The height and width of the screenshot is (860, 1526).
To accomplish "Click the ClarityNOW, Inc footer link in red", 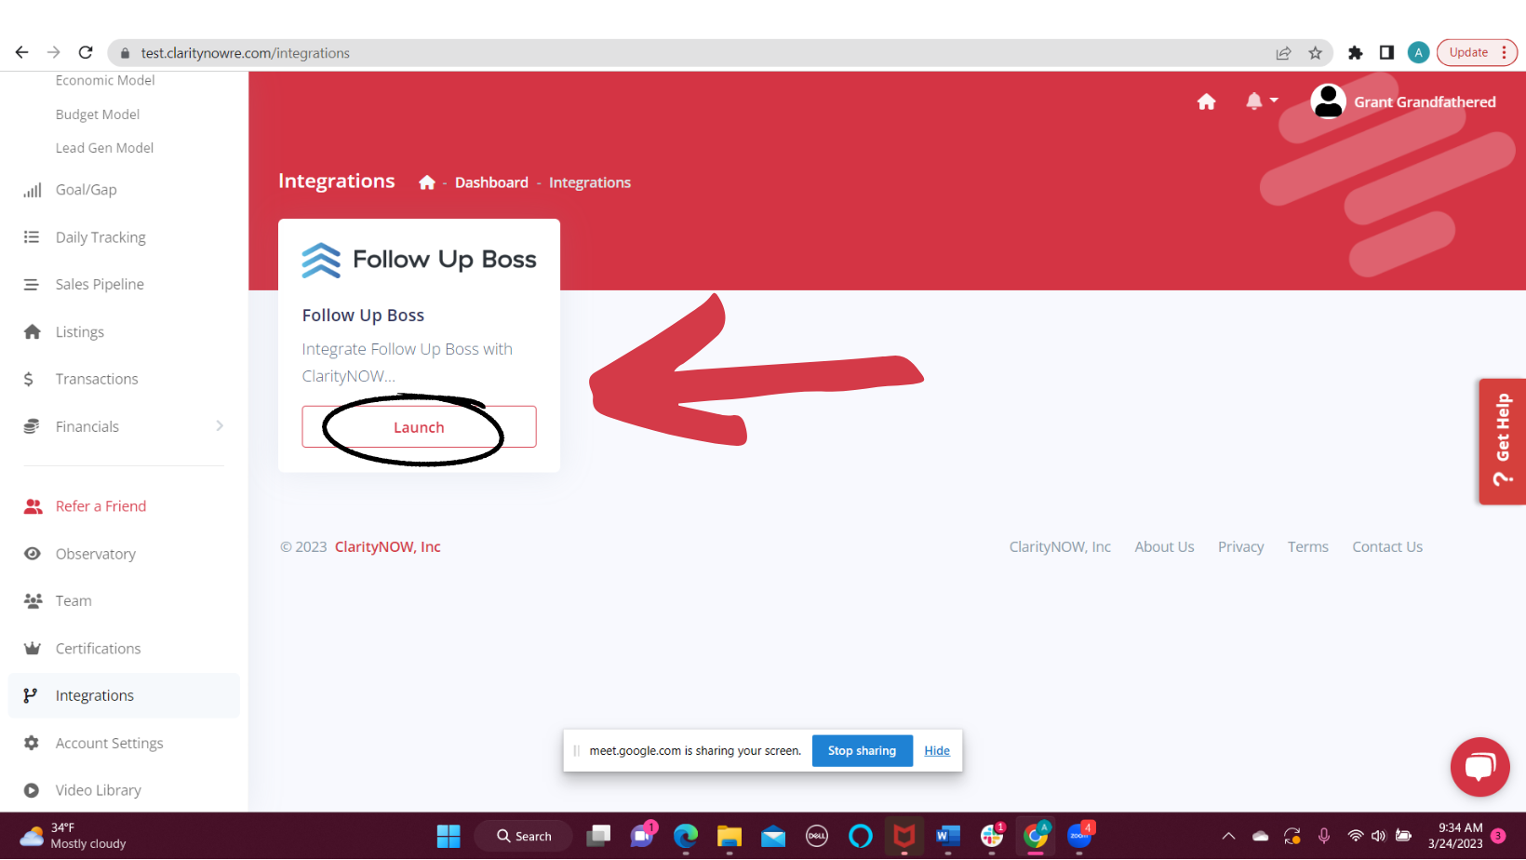I will click(388, 547).
